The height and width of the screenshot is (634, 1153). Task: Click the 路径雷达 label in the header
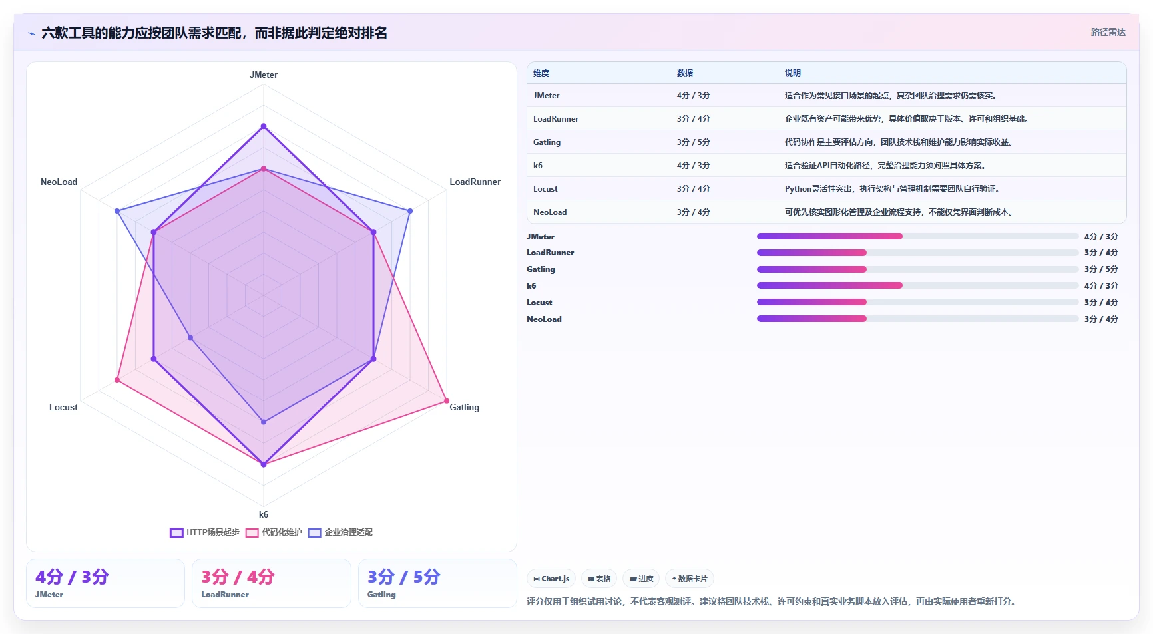pyautogui.click(x=1108, y=32)
